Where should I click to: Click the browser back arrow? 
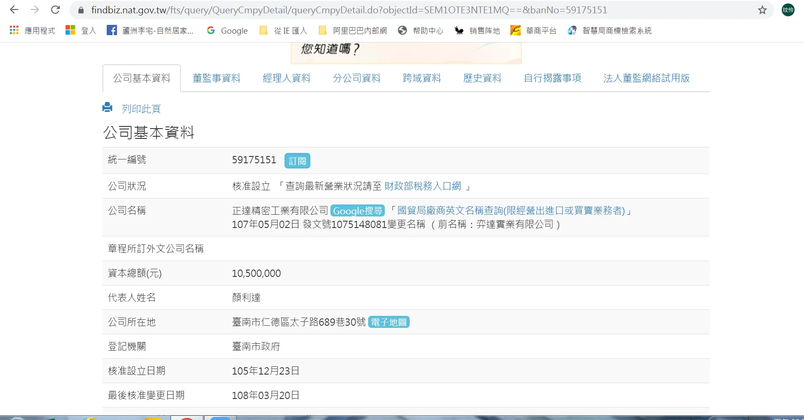coord(14,10)
